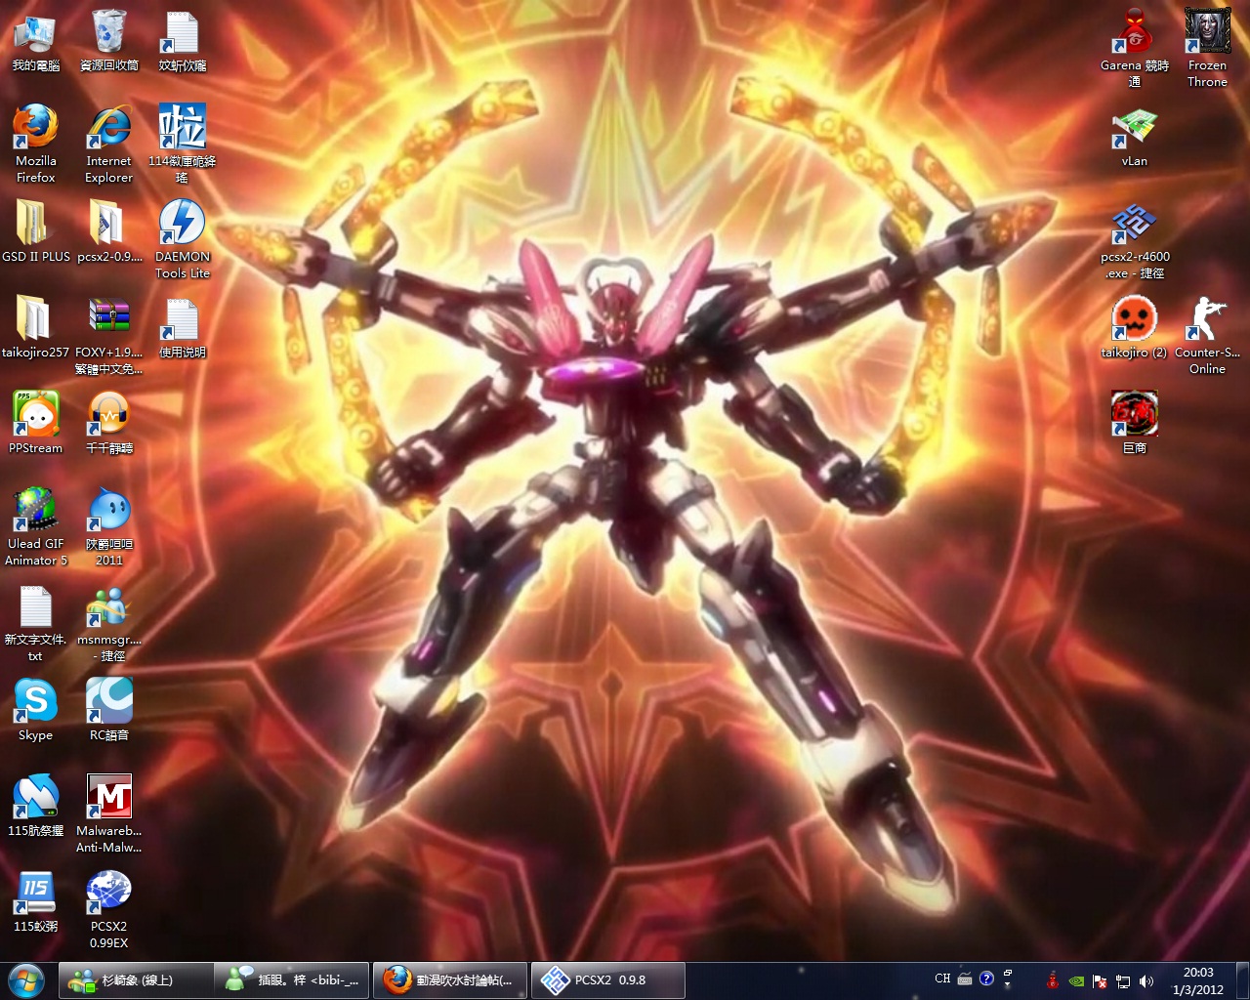Open the green NVIDIA tray icon
Screen dimensions: 1250x1000
tap(1076, 980)
